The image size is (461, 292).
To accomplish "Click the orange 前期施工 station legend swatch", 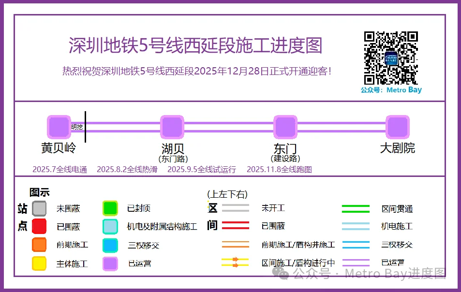I will pos(39,245).
